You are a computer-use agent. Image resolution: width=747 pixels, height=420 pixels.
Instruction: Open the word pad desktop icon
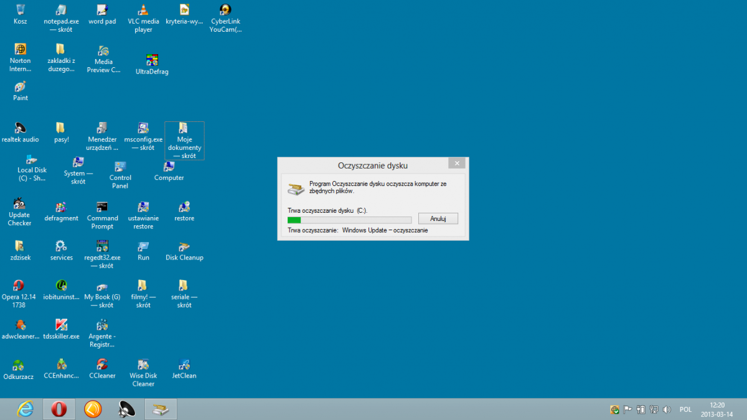coord(102,9)
